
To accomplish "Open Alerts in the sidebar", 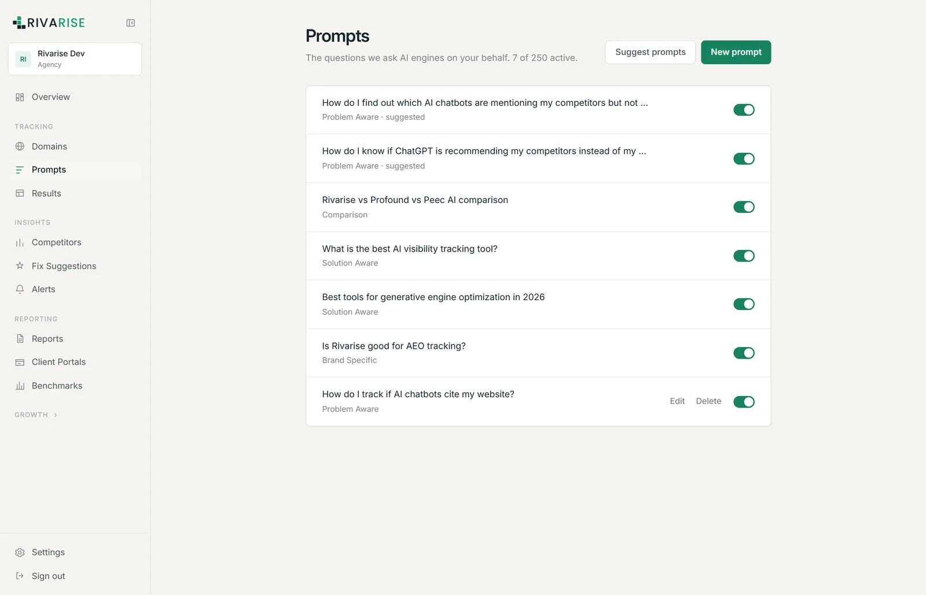I will point(75,289).
